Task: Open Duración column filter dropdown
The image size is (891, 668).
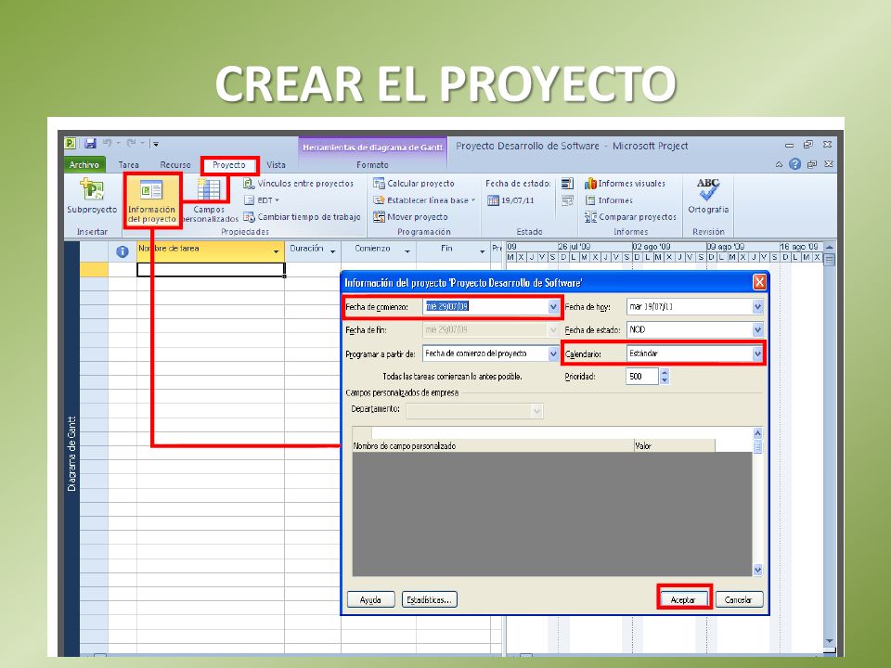Action: point(332,251)
